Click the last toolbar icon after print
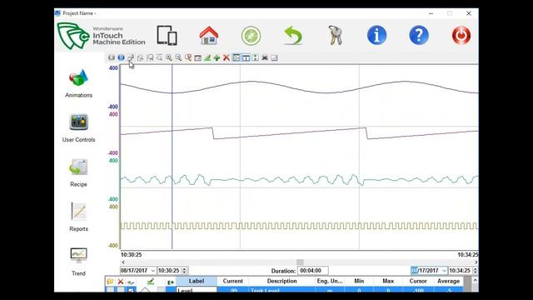Viewport: 533px width, 300px height. point(274,57)
